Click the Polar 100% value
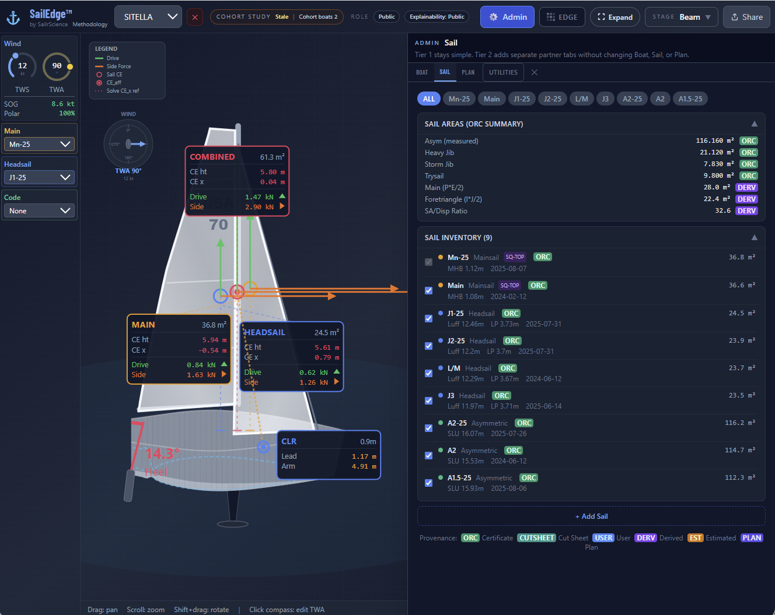 click(67, 114)
